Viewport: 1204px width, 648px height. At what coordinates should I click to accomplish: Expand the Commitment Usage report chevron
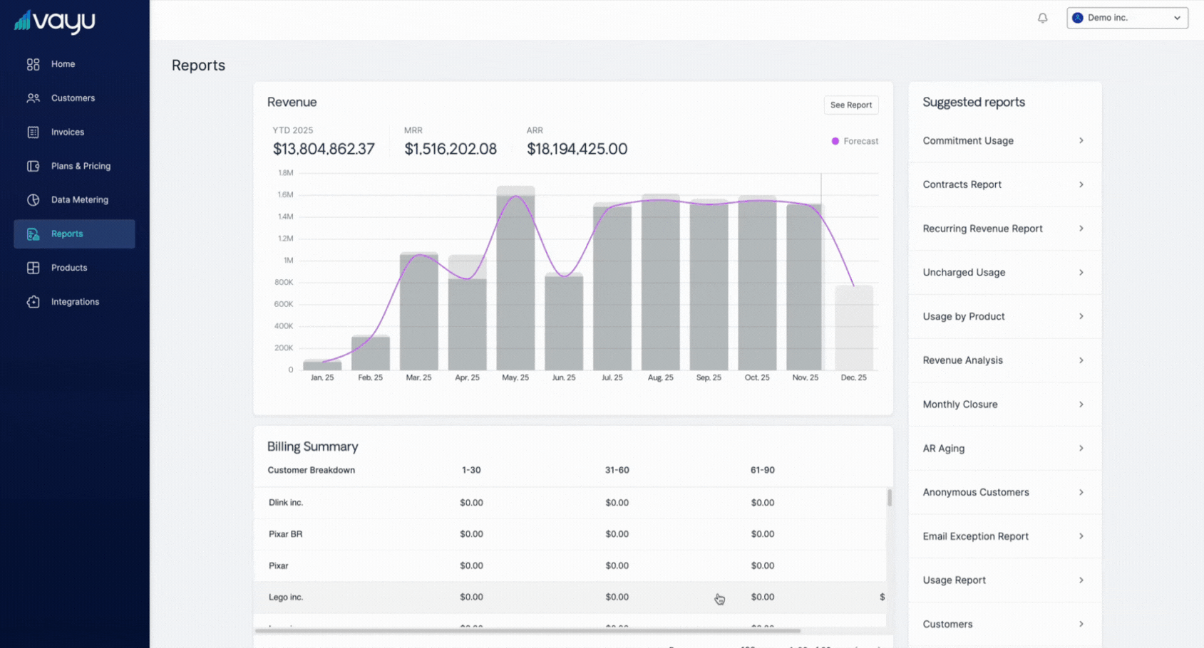(x=1081, y=141)
